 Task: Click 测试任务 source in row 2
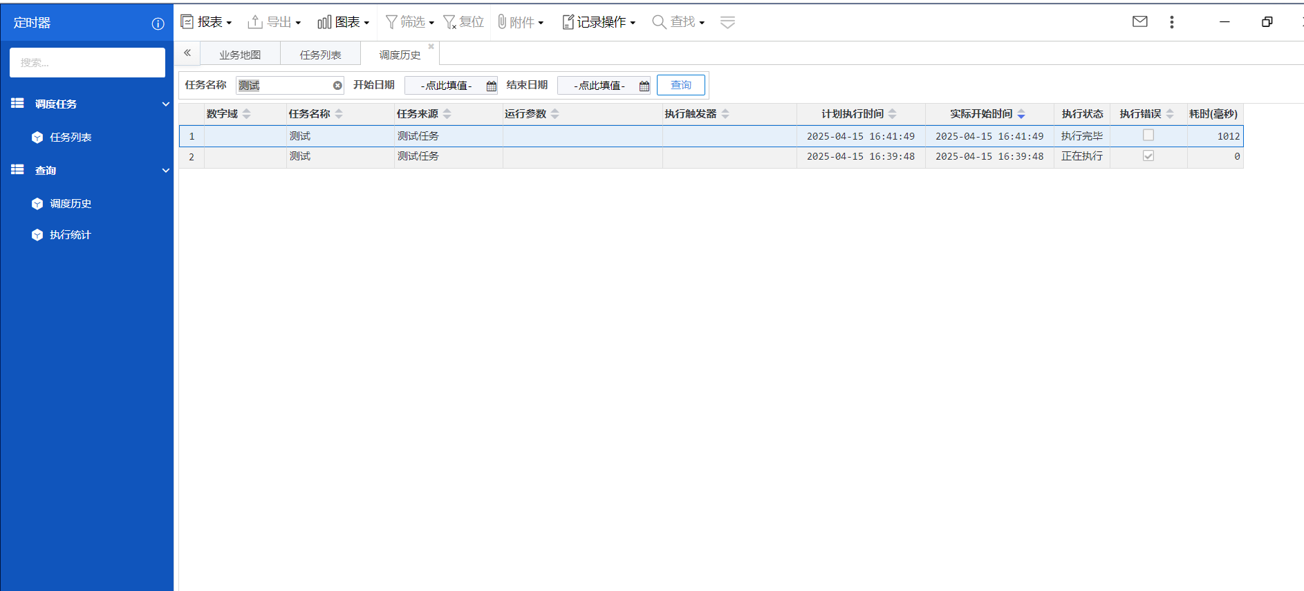[x=418, y=156]
